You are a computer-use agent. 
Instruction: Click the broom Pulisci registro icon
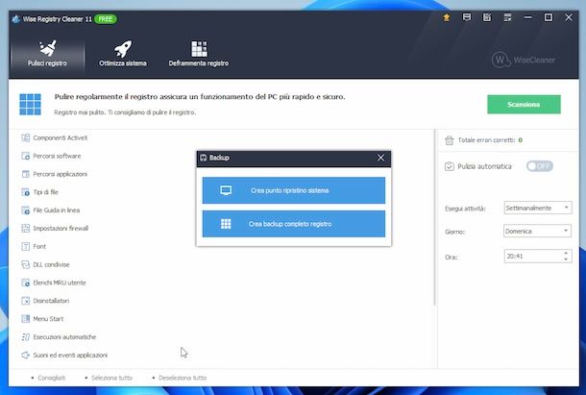point(47,48)
